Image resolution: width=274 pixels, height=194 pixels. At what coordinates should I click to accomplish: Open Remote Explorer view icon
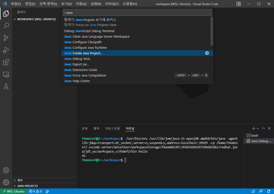click(x=6, y=74)
